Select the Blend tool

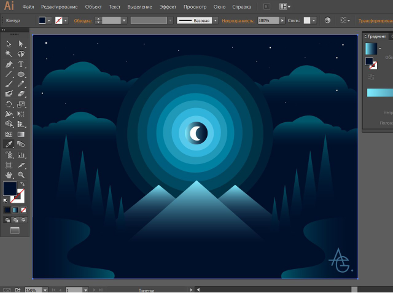[x=21, y=144]
